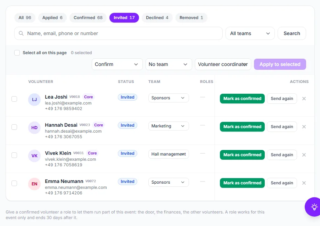Open the All teams filter dropdown

coord(250,33)
